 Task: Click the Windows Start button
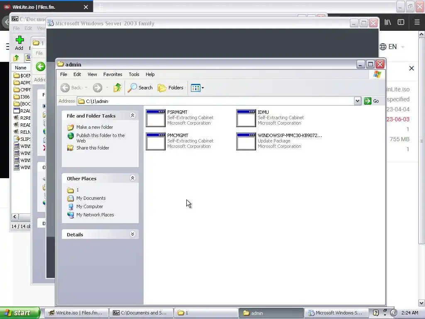click(x=20, y=313)
